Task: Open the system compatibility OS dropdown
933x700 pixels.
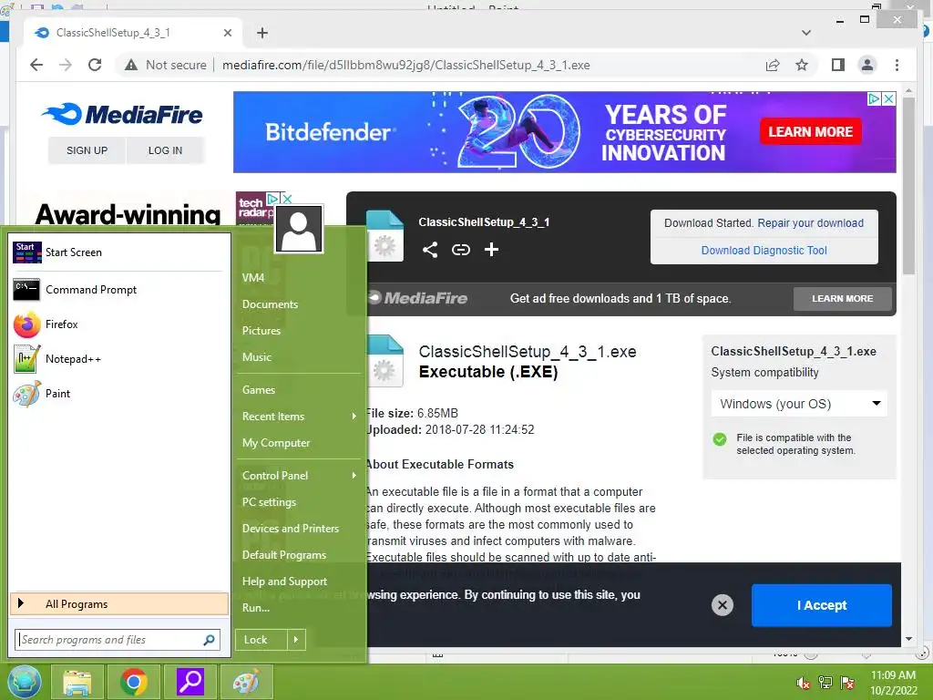Action: pos(799,404)
